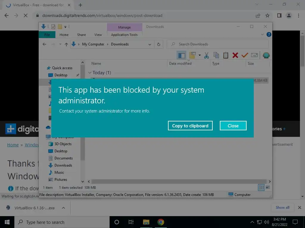Click the Search Downloads field
Viewport: 305px width, 228px height.
point(218,44)
